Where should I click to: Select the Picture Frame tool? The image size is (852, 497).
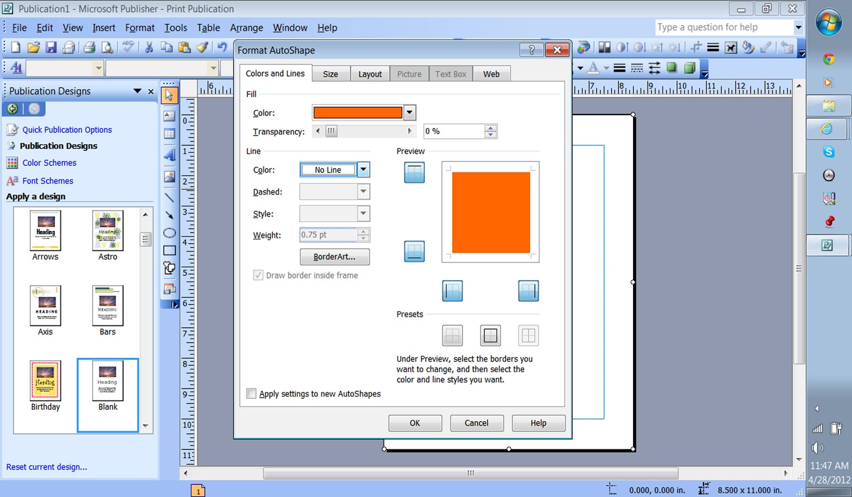(169, 176)
